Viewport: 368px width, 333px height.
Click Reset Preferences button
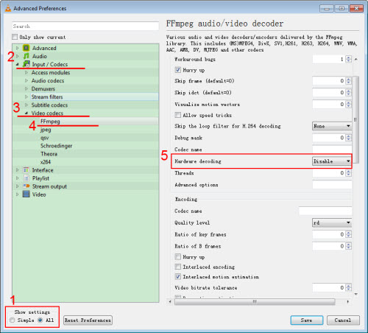(88, 320)
